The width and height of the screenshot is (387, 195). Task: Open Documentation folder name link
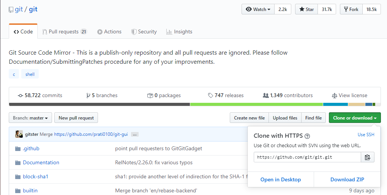(41, 162)
